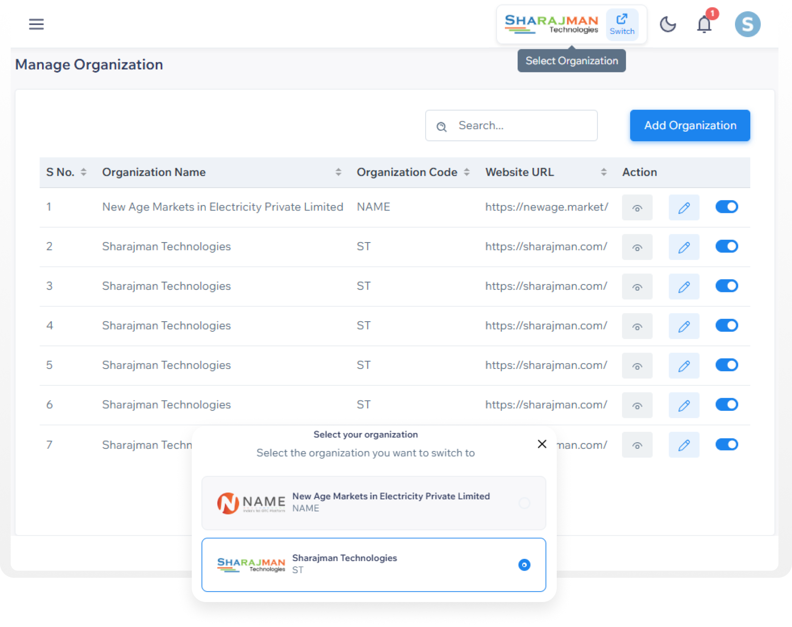Image resolution: width=792 pixels, height=627 pixels.
Task: Close the Select your organization dialog
Action: pos(542,444)
